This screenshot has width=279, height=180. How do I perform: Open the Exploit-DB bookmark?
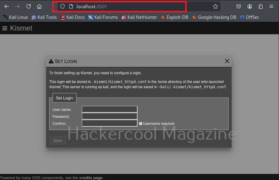tap(174, 17)
